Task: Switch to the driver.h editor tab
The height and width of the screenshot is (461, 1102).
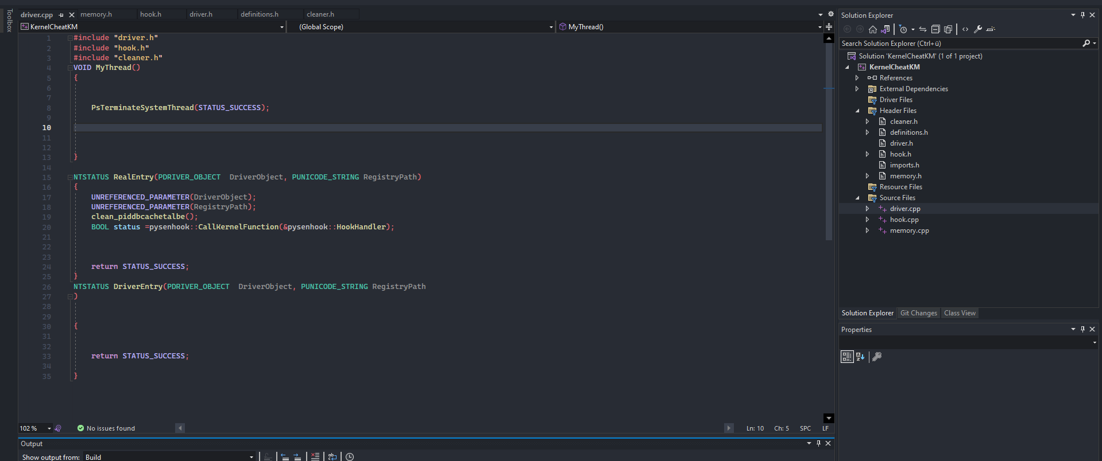Action: tap(201, 14)
